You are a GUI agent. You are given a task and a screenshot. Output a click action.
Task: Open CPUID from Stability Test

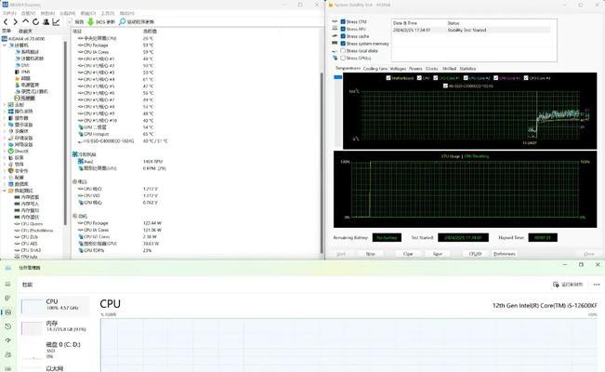point(475,254)
